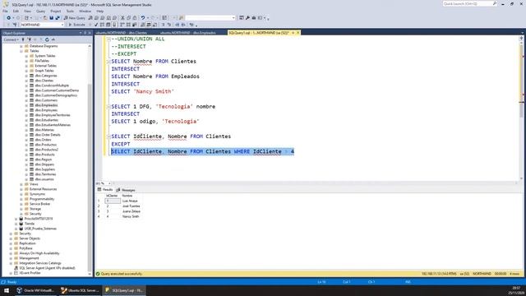Click the Undo arrow icon
This screenshot has width=526, height=296.
143,18
